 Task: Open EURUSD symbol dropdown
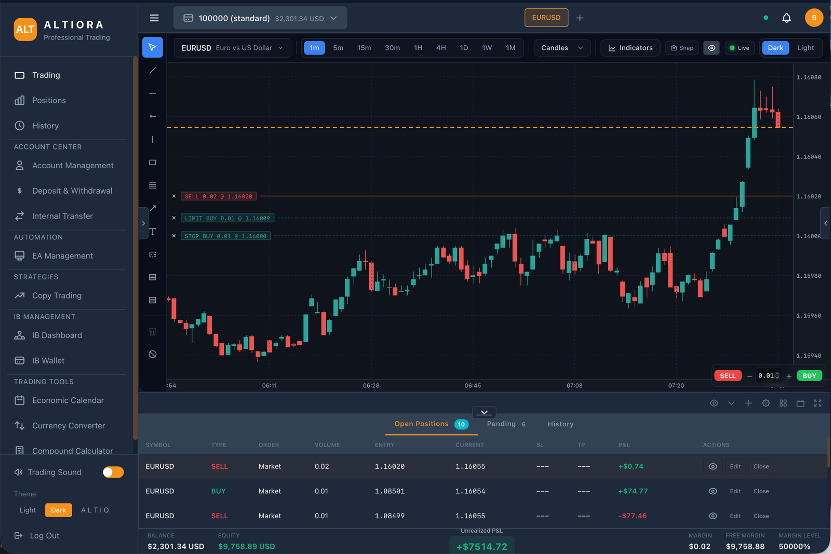[x=232, y=48]
